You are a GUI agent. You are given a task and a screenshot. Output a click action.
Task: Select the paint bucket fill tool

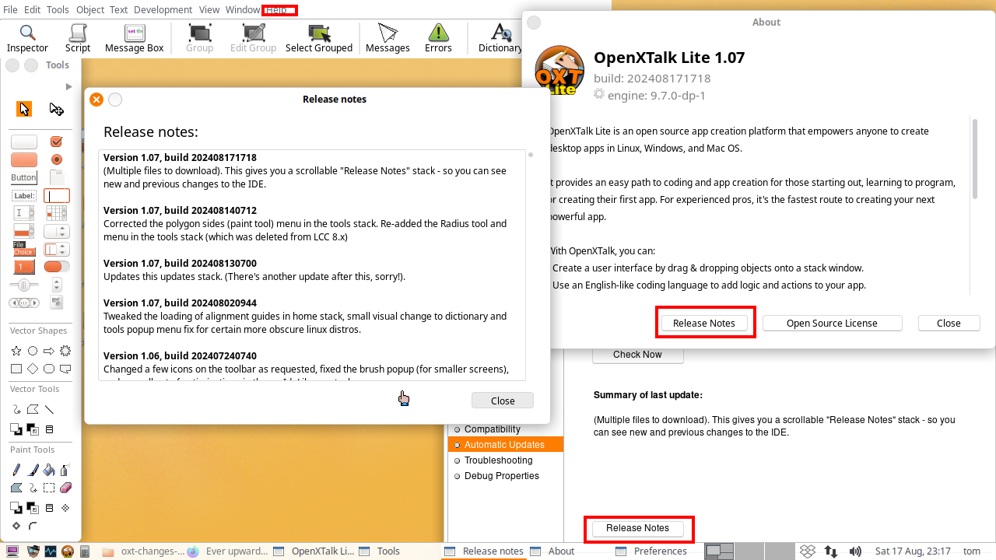pos(49,470)
